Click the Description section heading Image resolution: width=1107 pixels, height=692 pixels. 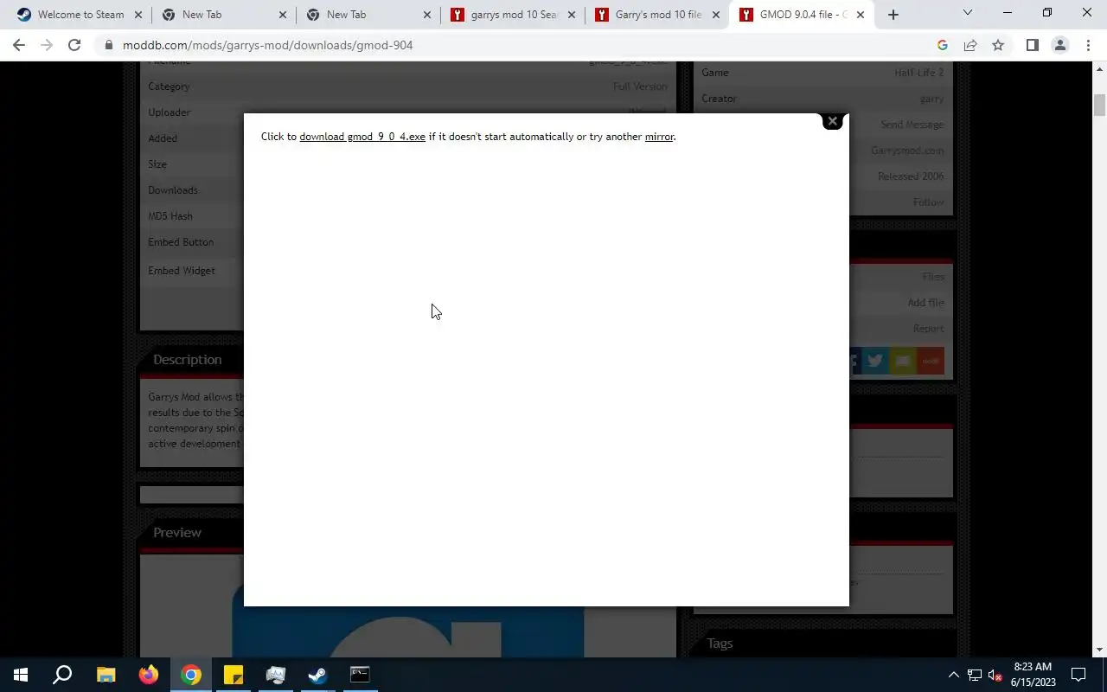[187, 360]
